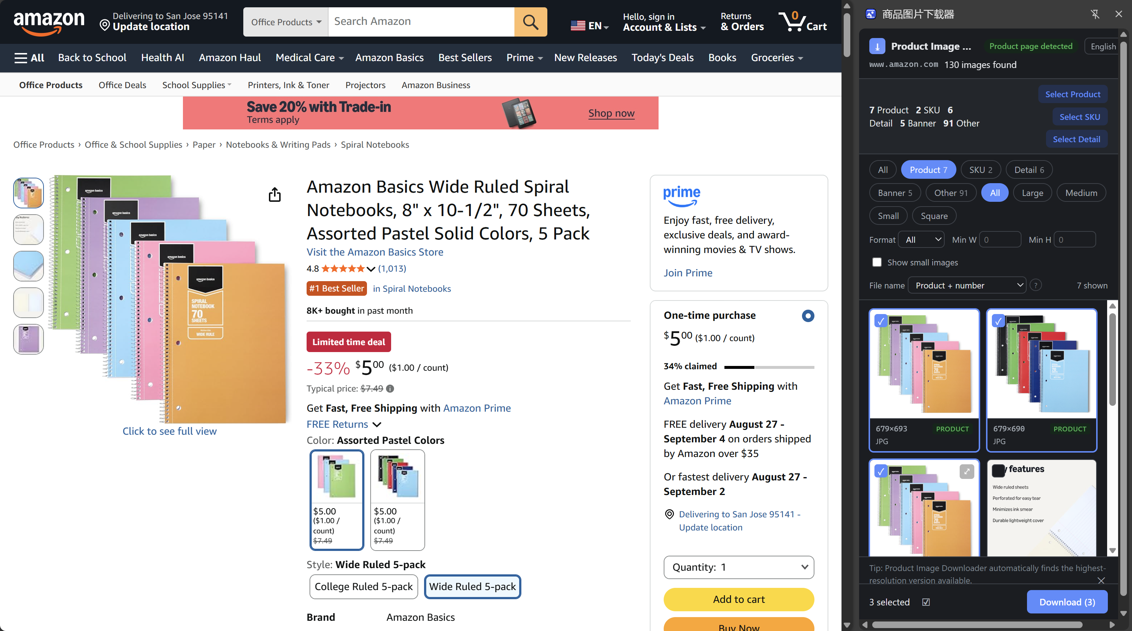Select first product thumbnail of pastel notebooks
The height and width of the screenshot is (631, 1132).
[29, 193]
